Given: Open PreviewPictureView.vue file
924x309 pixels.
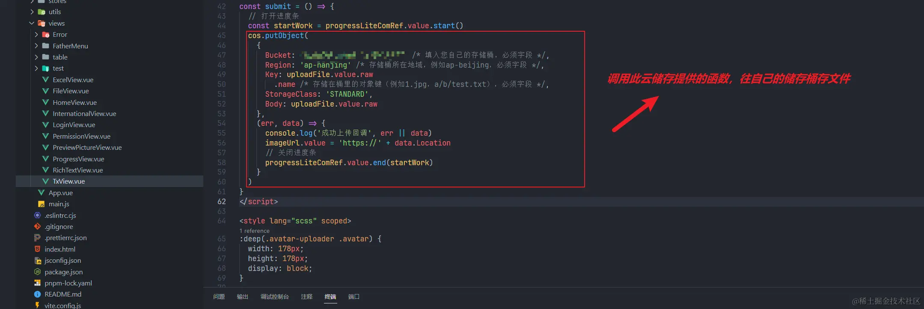Looking at the screenshot, I should tap(87, 147).
